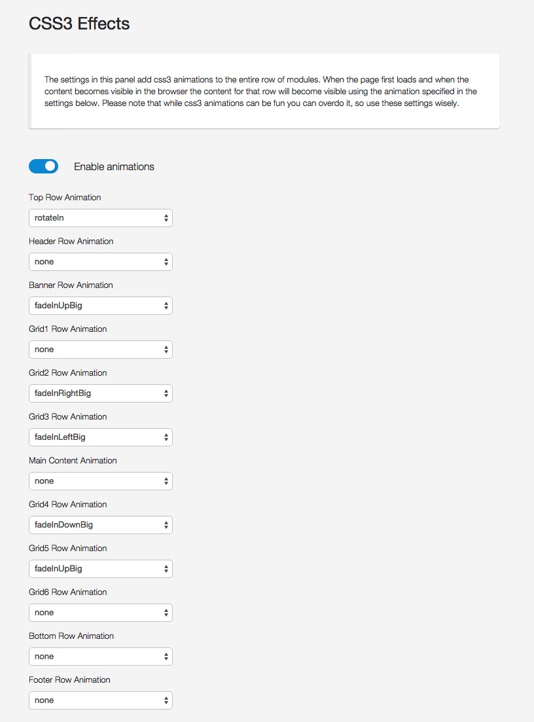Click the Banner Row Animation label
534x722 pixels.
tap(71, 285)
